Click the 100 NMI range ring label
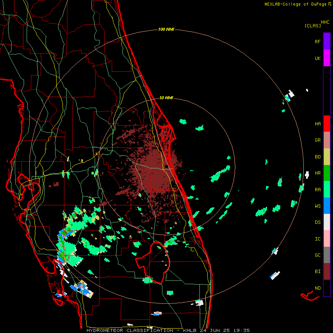The height and width of the screenshot is (333, 333). 166,29
